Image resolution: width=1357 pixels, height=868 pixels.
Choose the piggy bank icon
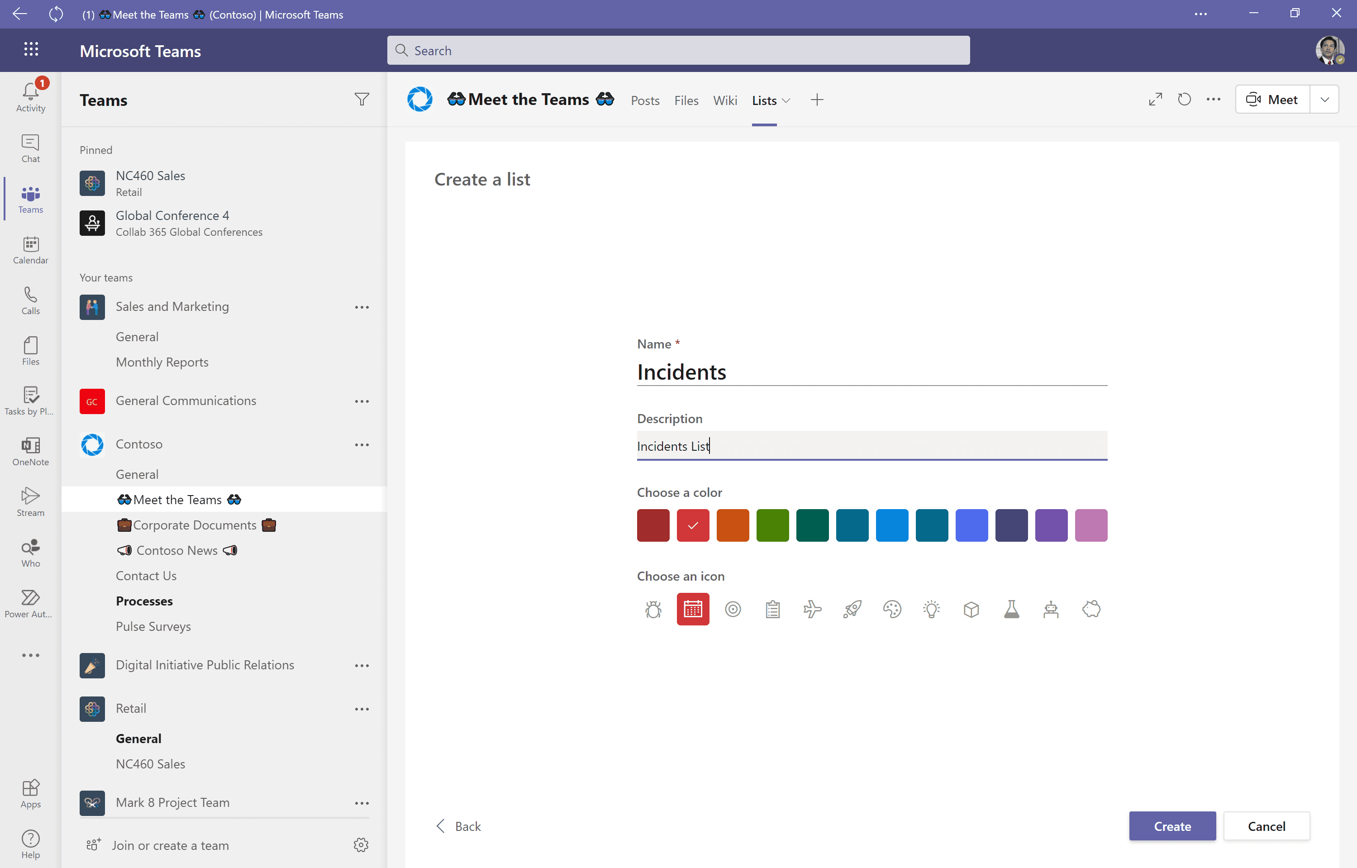click(1091, 609)
